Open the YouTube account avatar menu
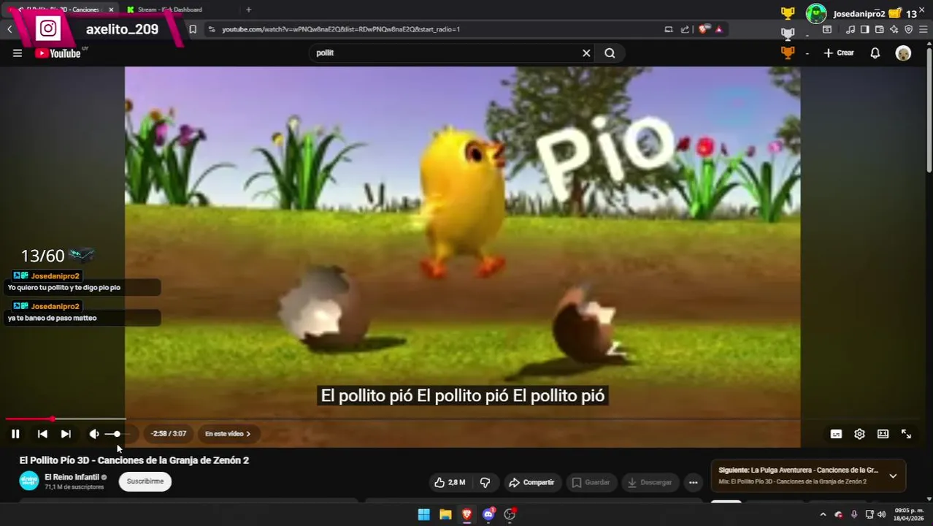 coord(903,53)
